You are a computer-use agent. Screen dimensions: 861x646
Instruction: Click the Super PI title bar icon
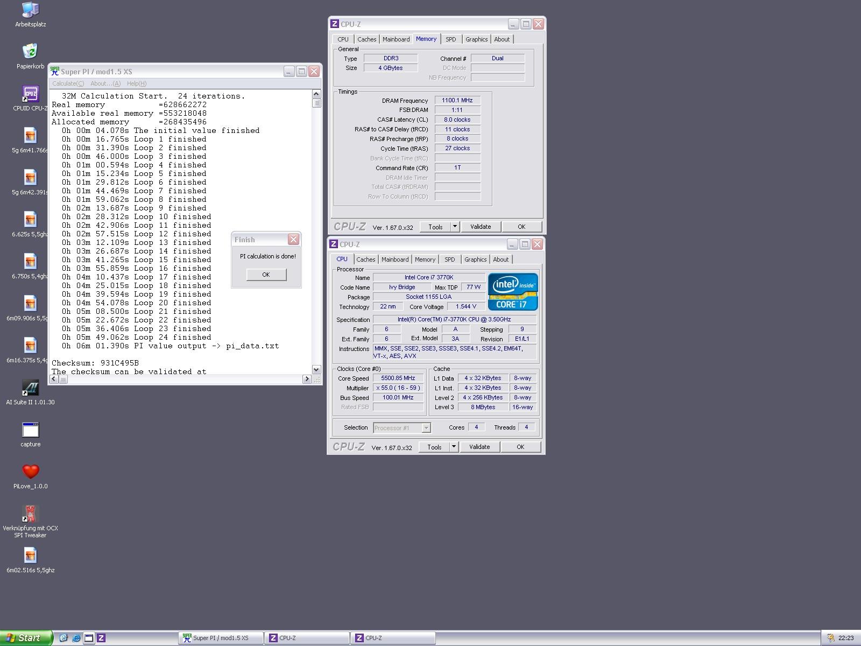pyautogui.click(x=54, y=71)
